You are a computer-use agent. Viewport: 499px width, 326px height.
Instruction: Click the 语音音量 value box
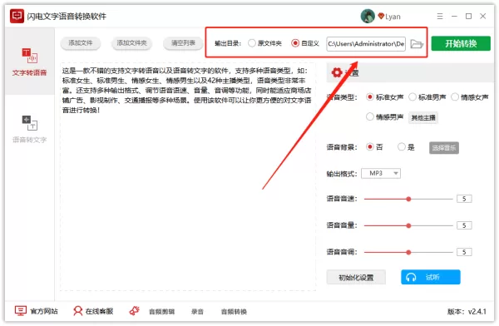pyautogui.click(x=464, y=225)
